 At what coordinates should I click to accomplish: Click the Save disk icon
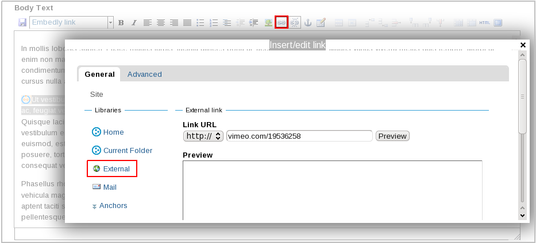tap(22, 23)
